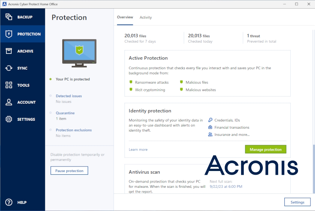Click the Malicious websites shield icon
This screenshot has height=211, width=315.
(181, 89)
